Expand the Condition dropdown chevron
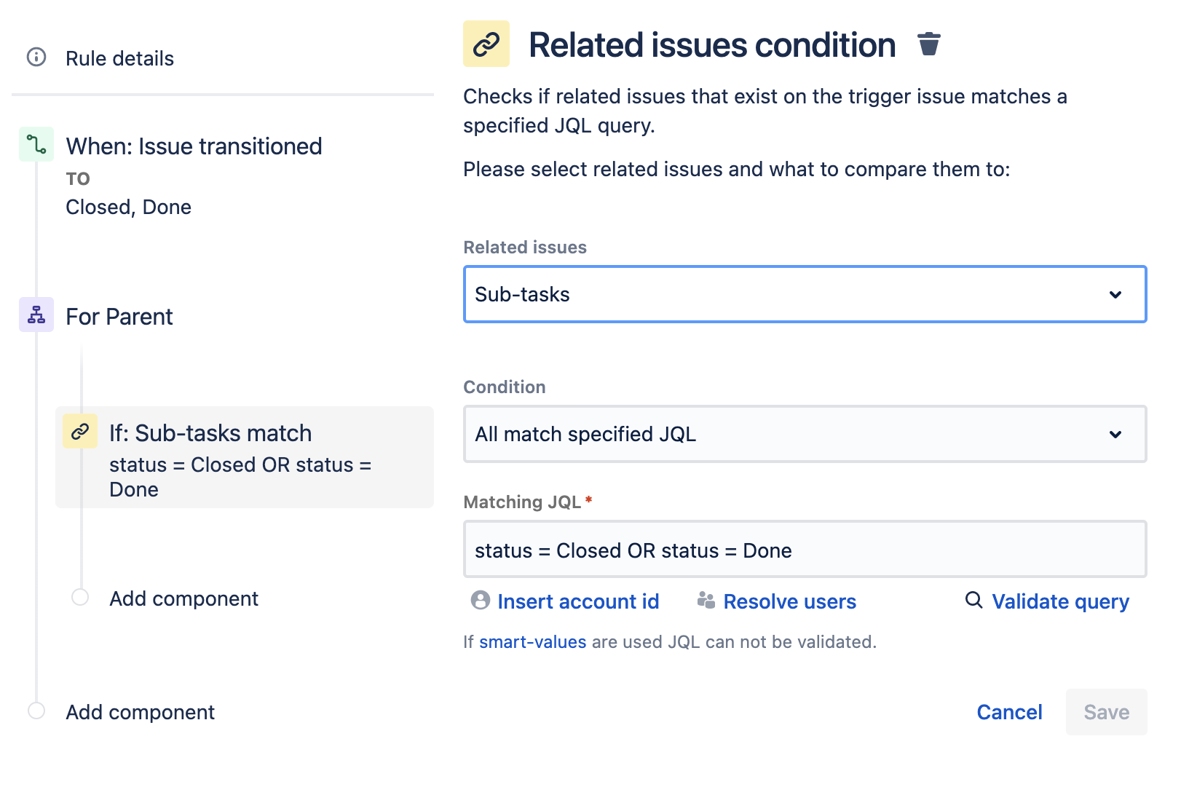1181x795 pixels. pyautogui.click(x=1115, y=435)
